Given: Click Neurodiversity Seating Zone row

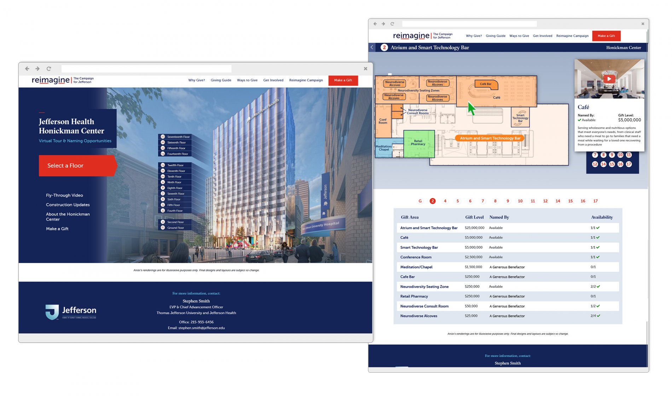Looking at the screenshot, I should tap(508, 286).
